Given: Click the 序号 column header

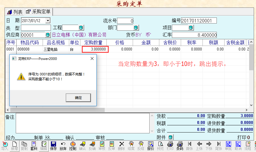Looking at the screenshot, I should click(11, 42).
